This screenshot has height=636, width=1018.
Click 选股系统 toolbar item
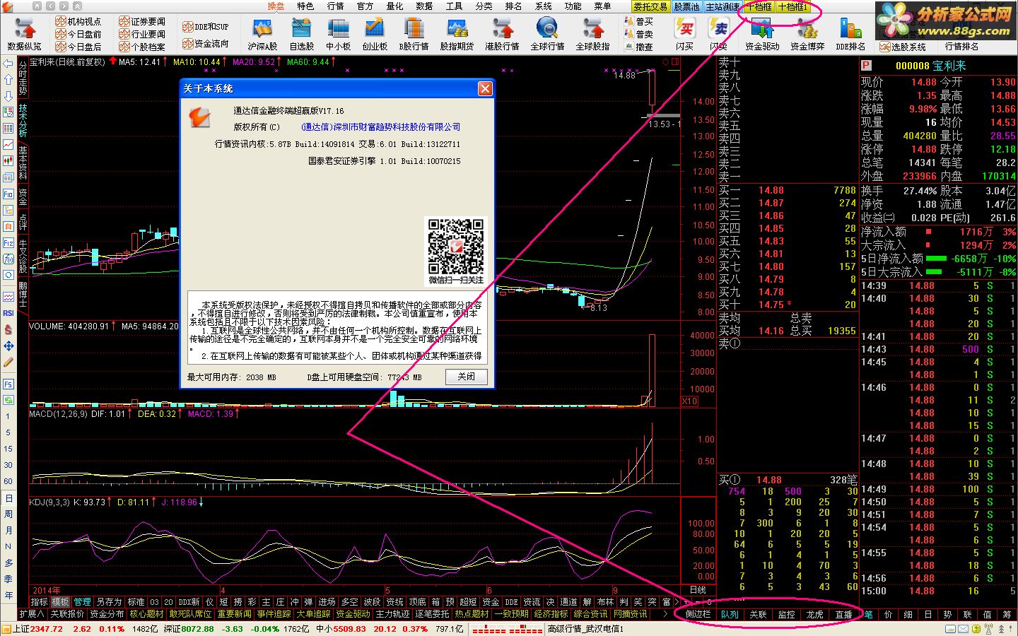point(903,47)
